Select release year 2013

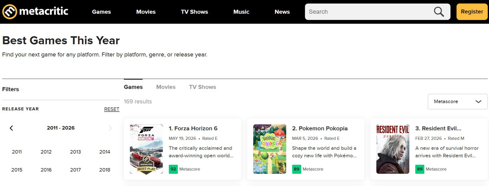click(75, 152)
